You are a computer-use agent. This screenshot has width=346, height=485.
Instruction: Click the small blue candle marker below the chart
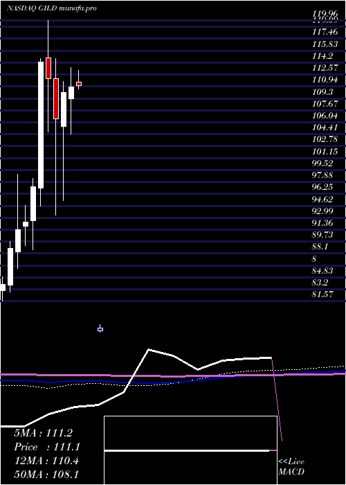click(100, 329)
